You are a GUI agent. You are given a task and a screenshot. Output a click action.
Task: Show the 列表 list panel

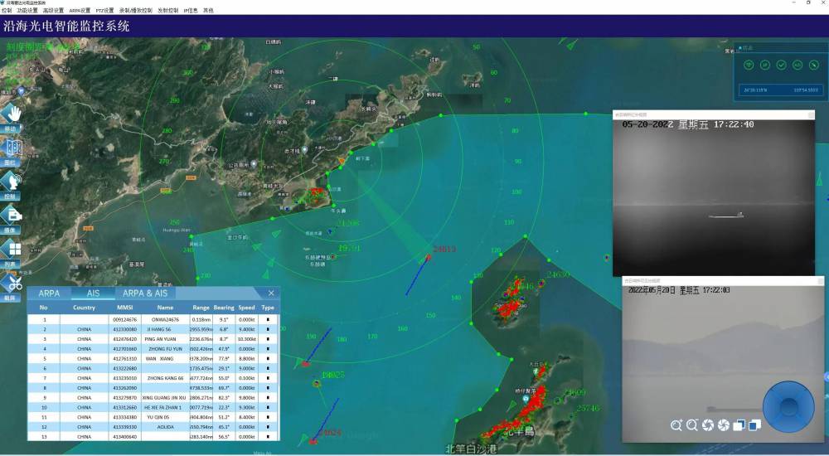pyautogui.click(x=11, y=252)
